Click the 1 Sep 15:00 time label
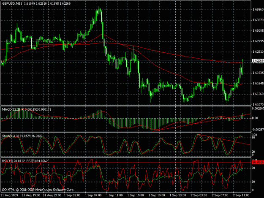This screenshot has width=264, height=198. pyautogui.click(x=136, y=195)
